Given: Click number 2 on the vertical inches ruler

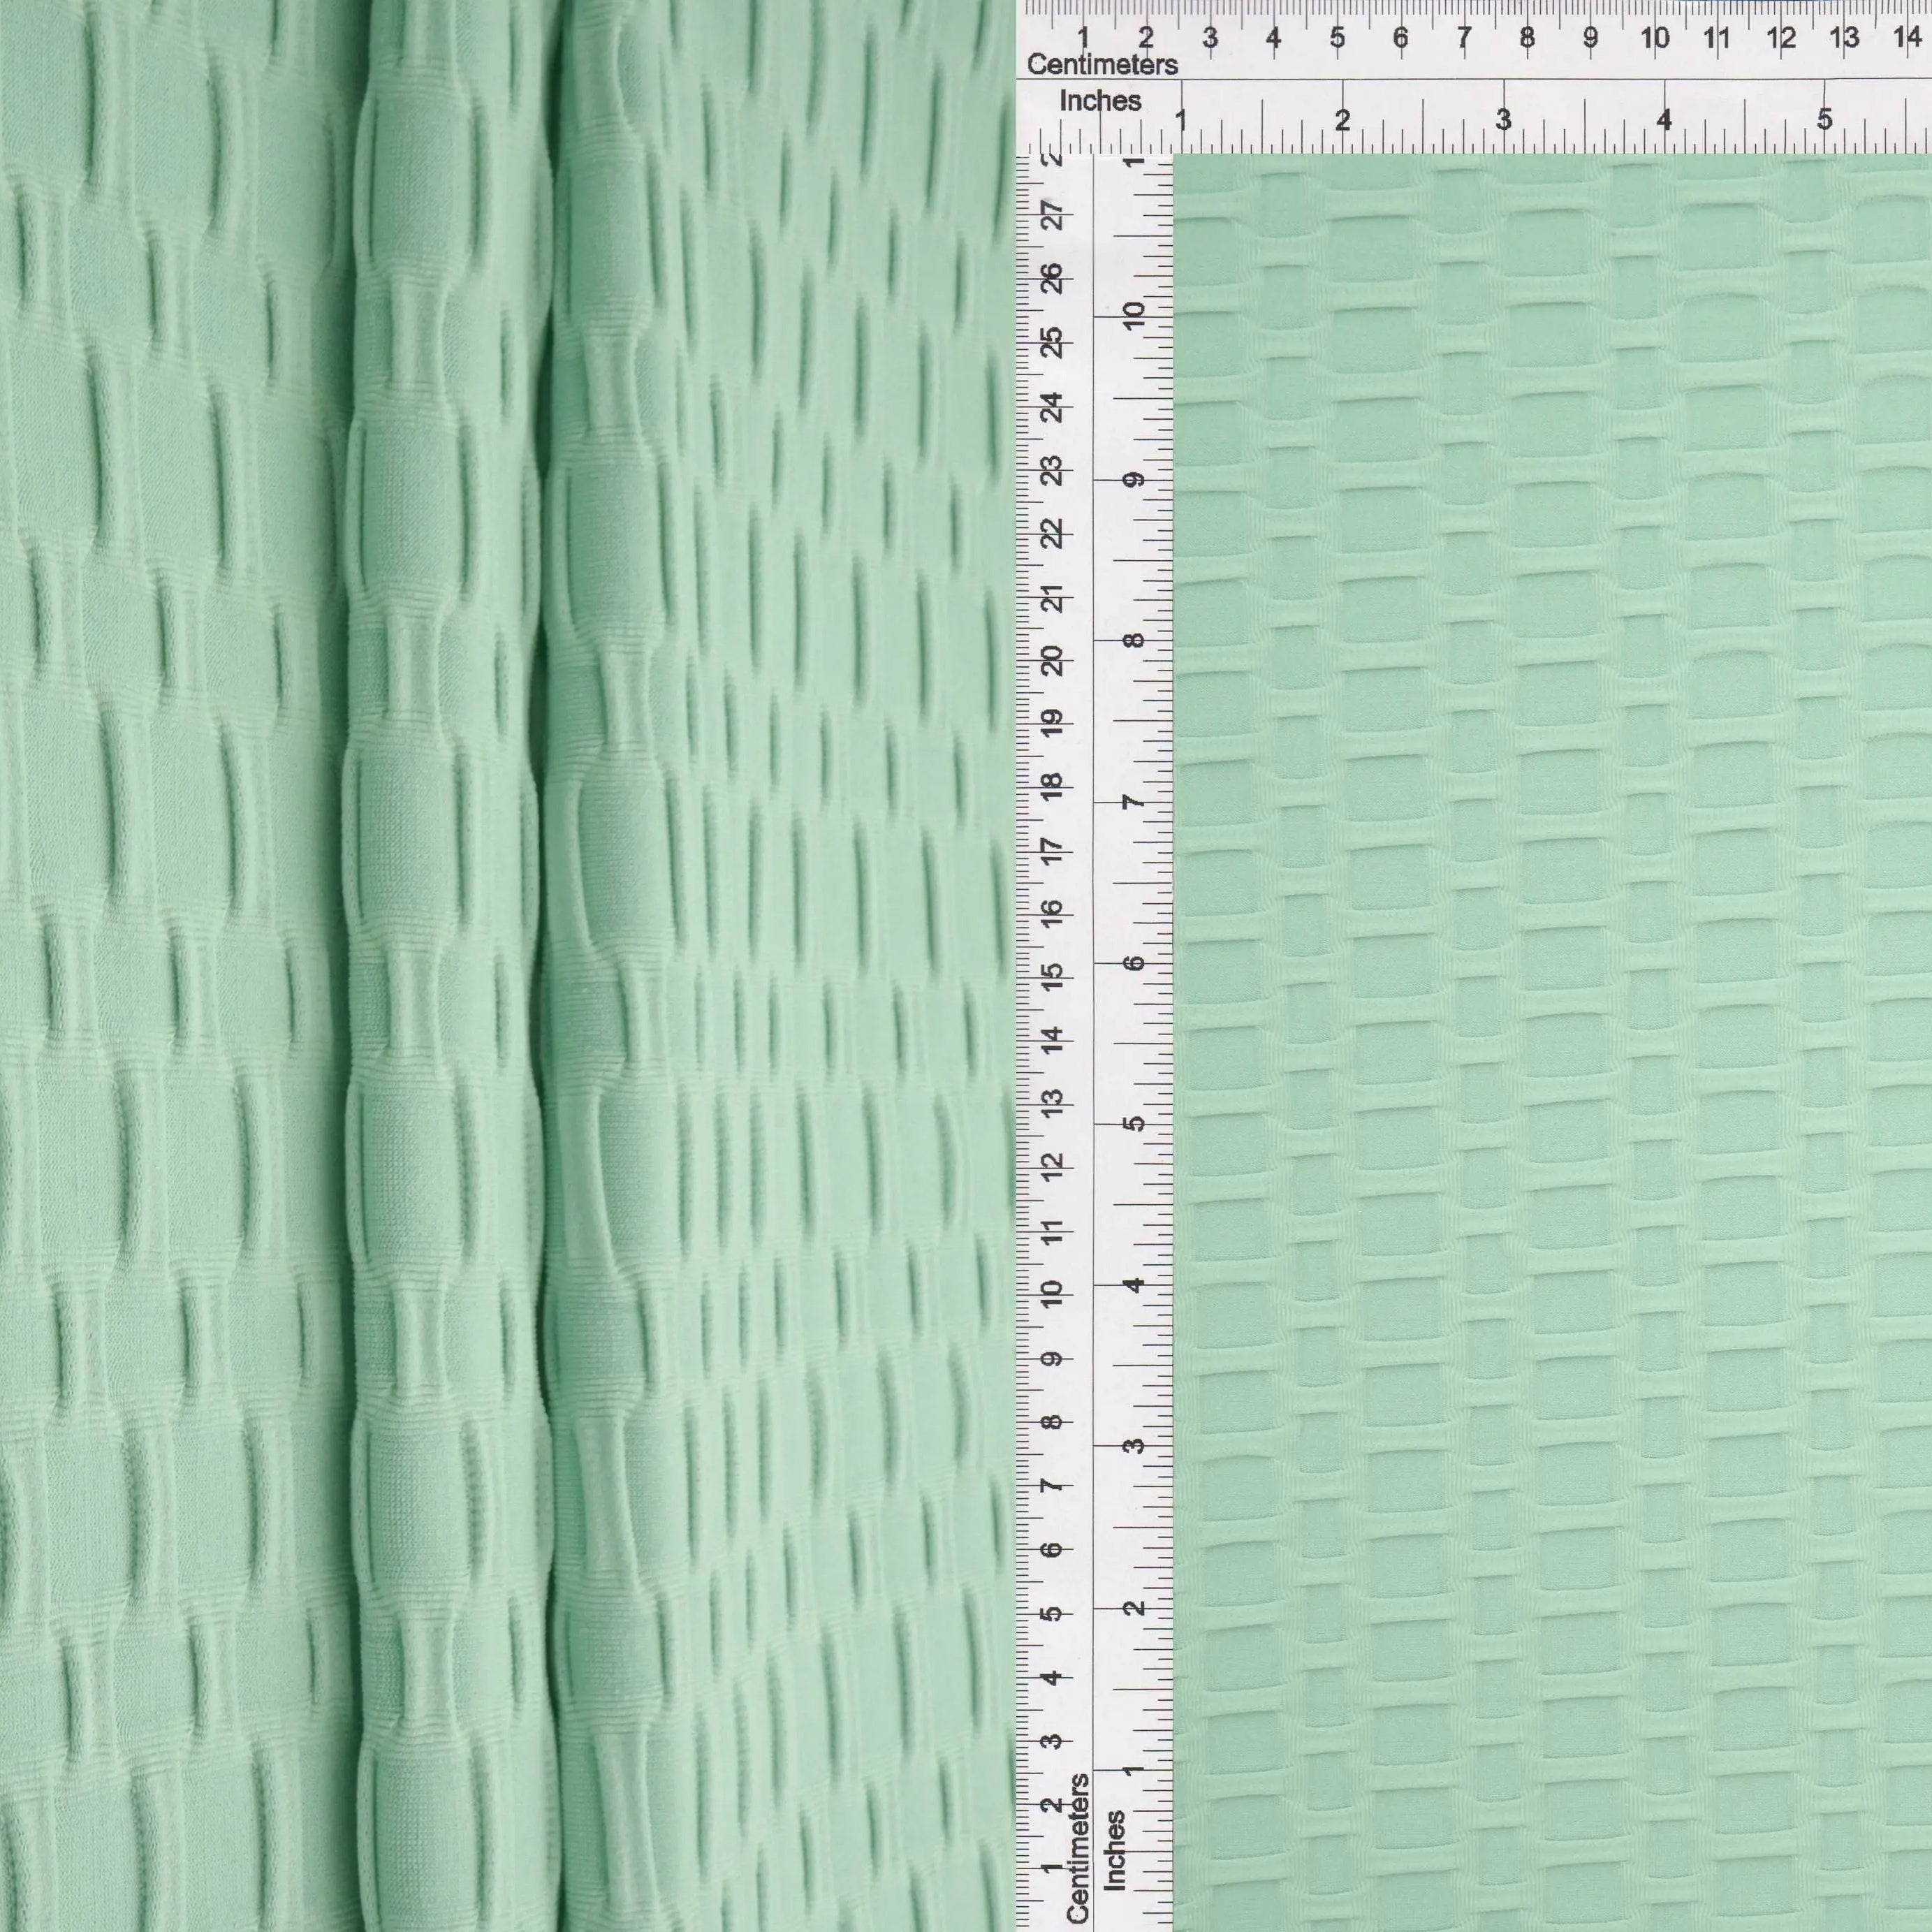Looking at the screenshot, I should [1134, 1609].
